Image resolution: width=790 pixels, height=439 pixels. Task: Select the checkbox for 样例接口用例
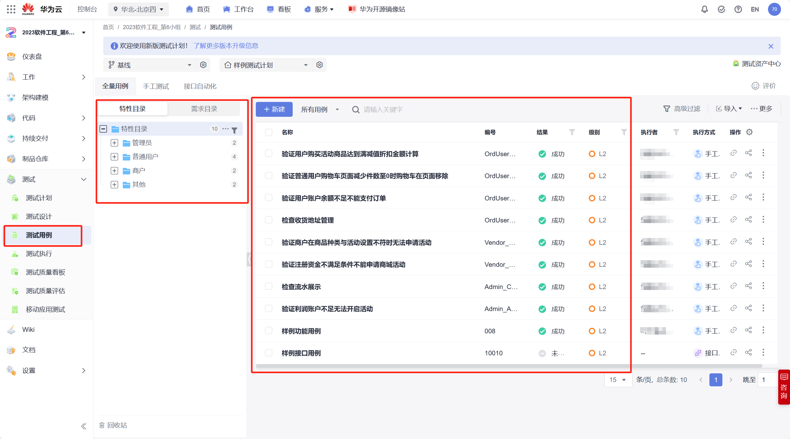click(x=269, y=353)
